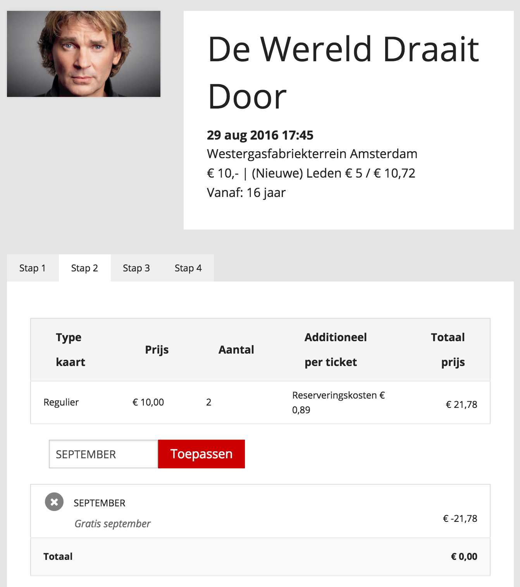Select the Stap 2 tab
520x587 pixels.
(x=84, y=268)
